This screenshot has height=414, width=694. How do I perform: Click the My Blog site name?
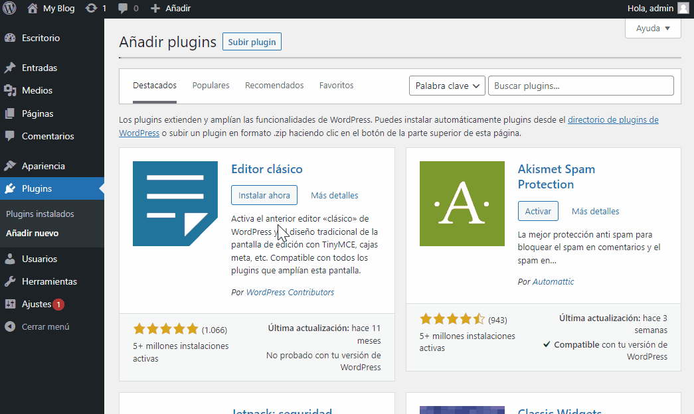59,9
